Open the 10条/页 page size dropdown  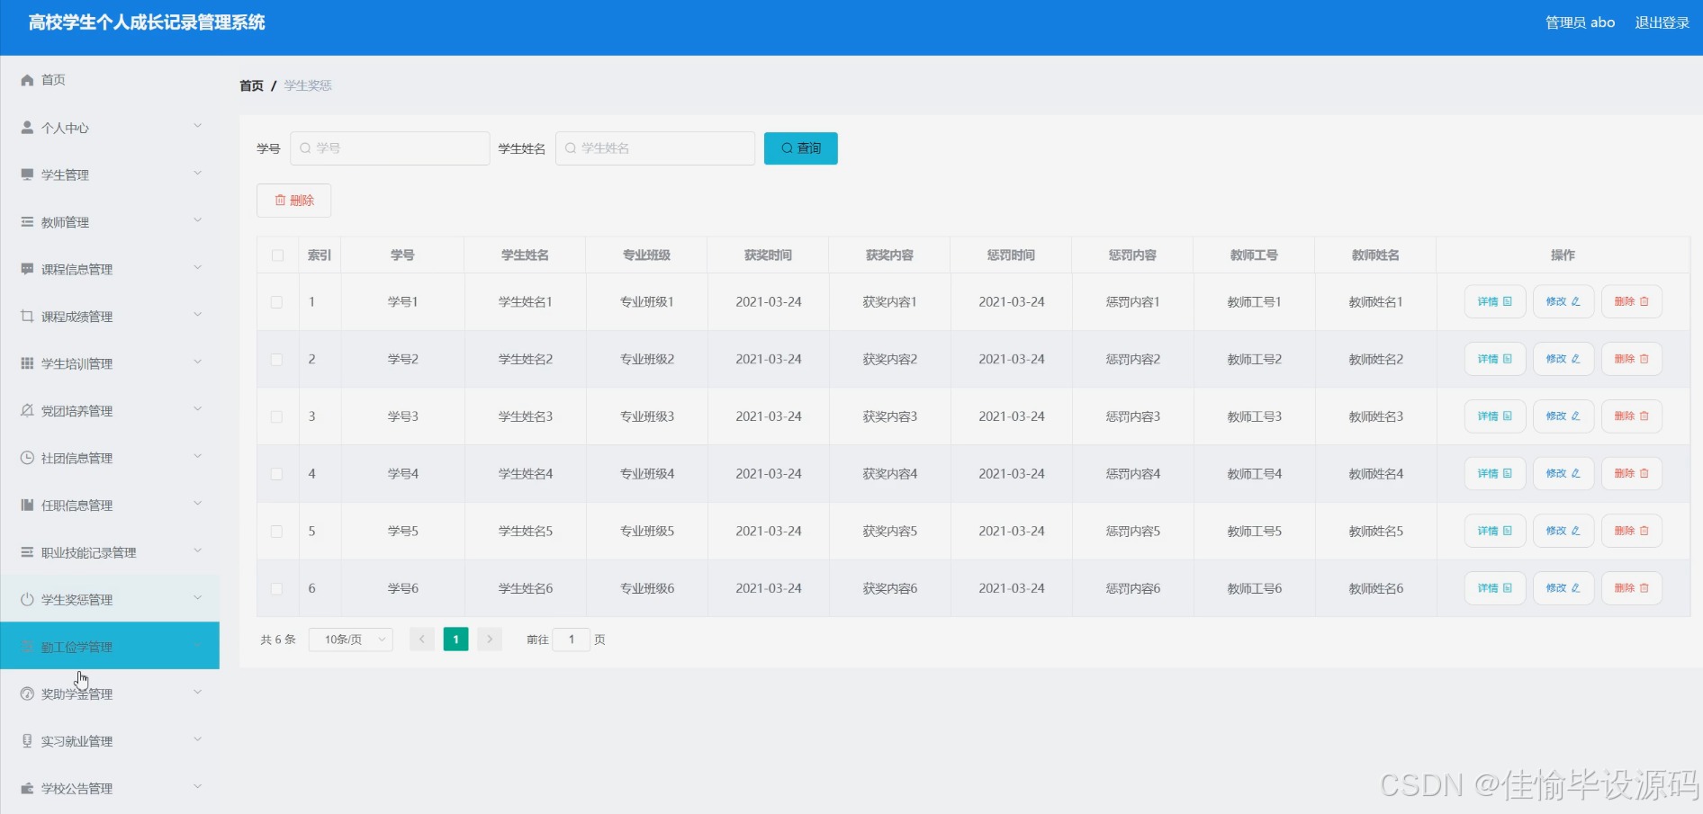pos(351,640)
